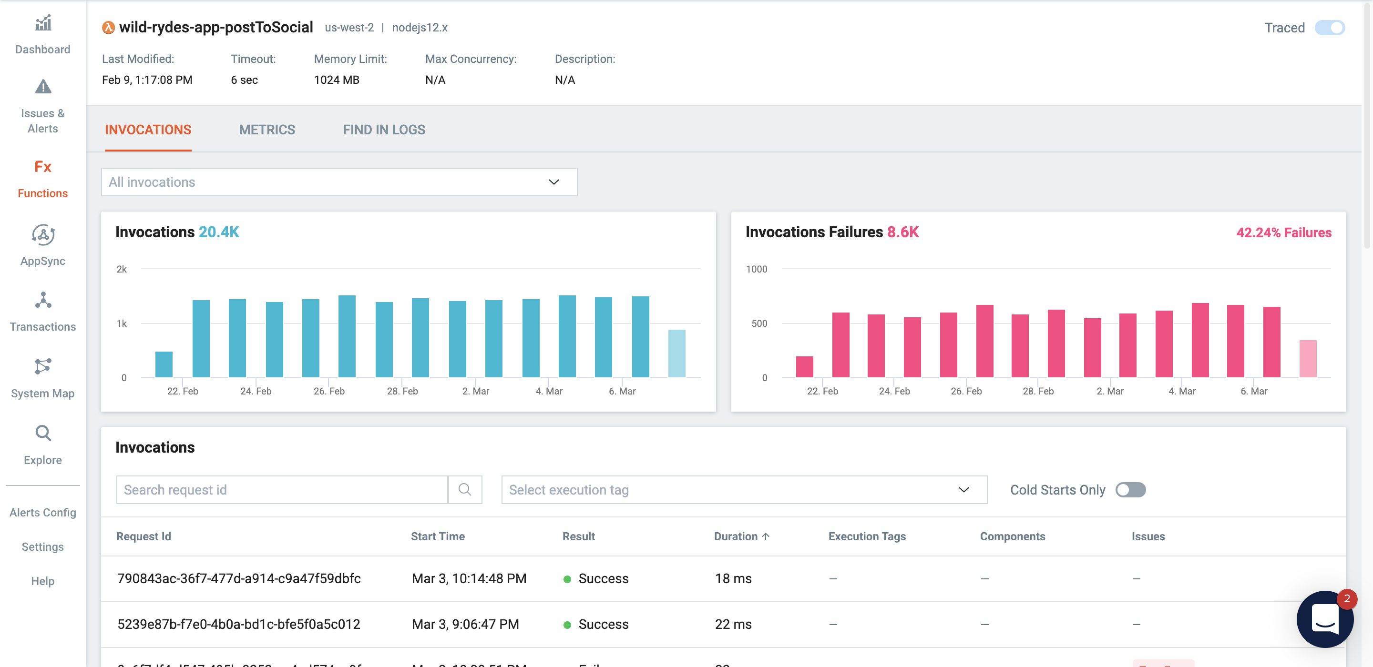Open the System Map icon

42,366
